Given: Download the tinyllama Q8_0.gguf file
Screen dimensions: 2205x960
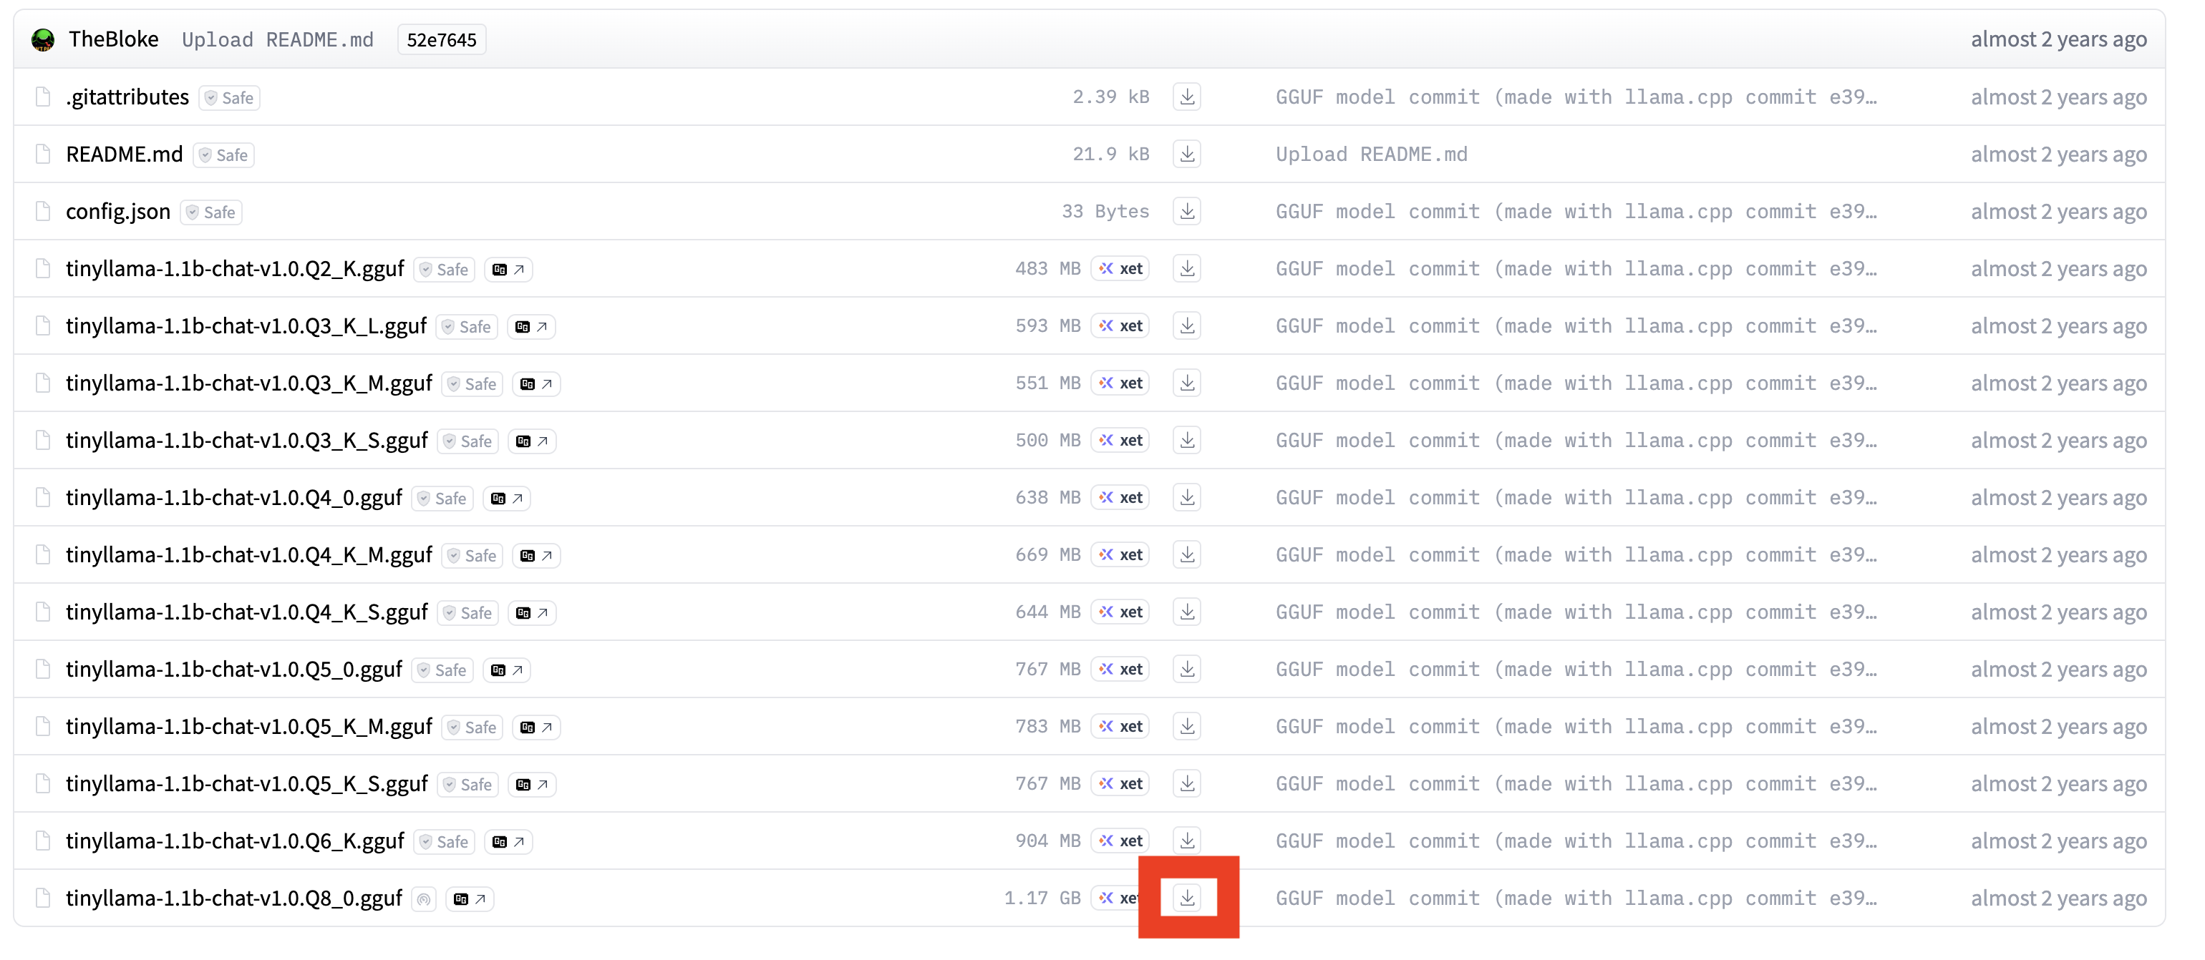Looking at the screenshot, I should coord(1186,898).
